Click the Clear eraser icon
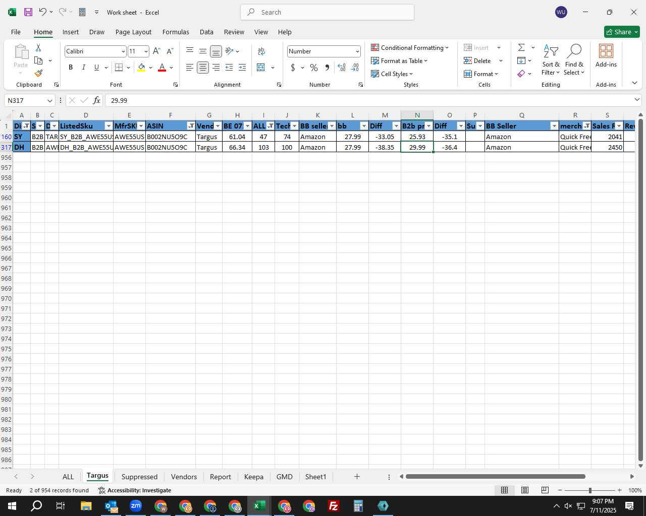This screenshot has width=646, height=516. [x=521, y=74]
